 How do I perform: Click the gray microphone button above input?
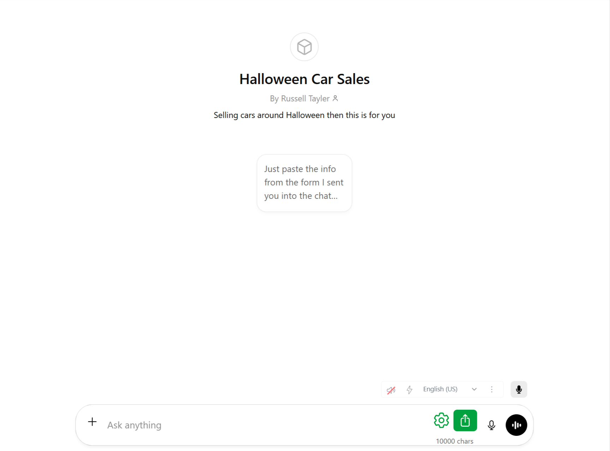pos(519,389)
